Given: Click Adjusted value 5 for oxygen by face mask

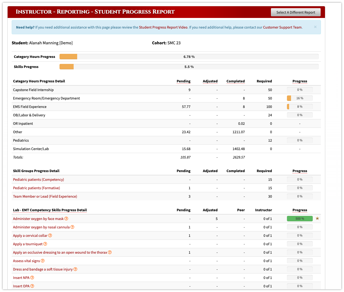Looking at the screenshot, I should (217, 219).
